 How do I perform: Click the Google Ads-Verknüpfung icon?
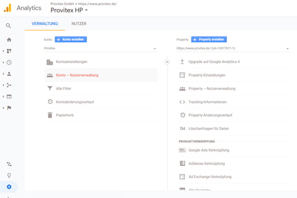[x=182, y=150]
